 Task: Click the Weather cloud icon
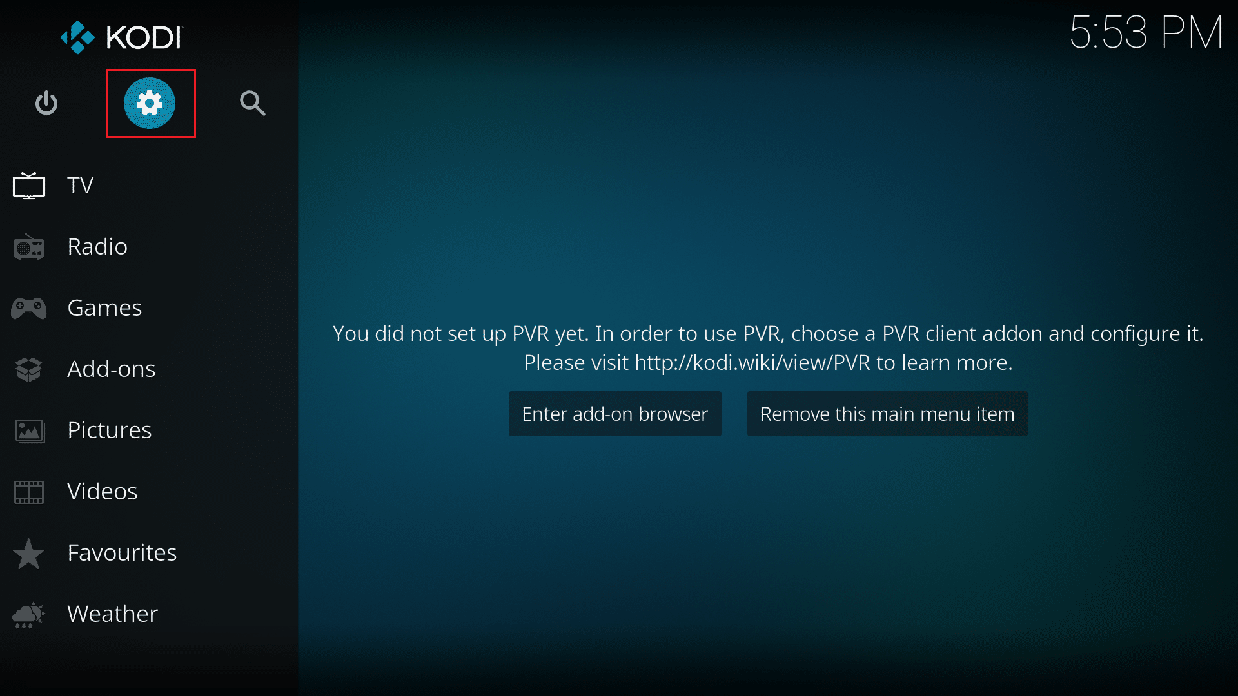pyautogui.click(x=30, y=613)
